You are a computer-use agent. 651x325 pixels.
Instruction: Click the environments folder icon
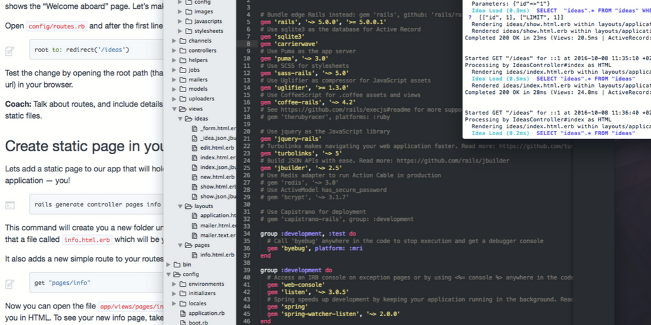tap(182, 284)
